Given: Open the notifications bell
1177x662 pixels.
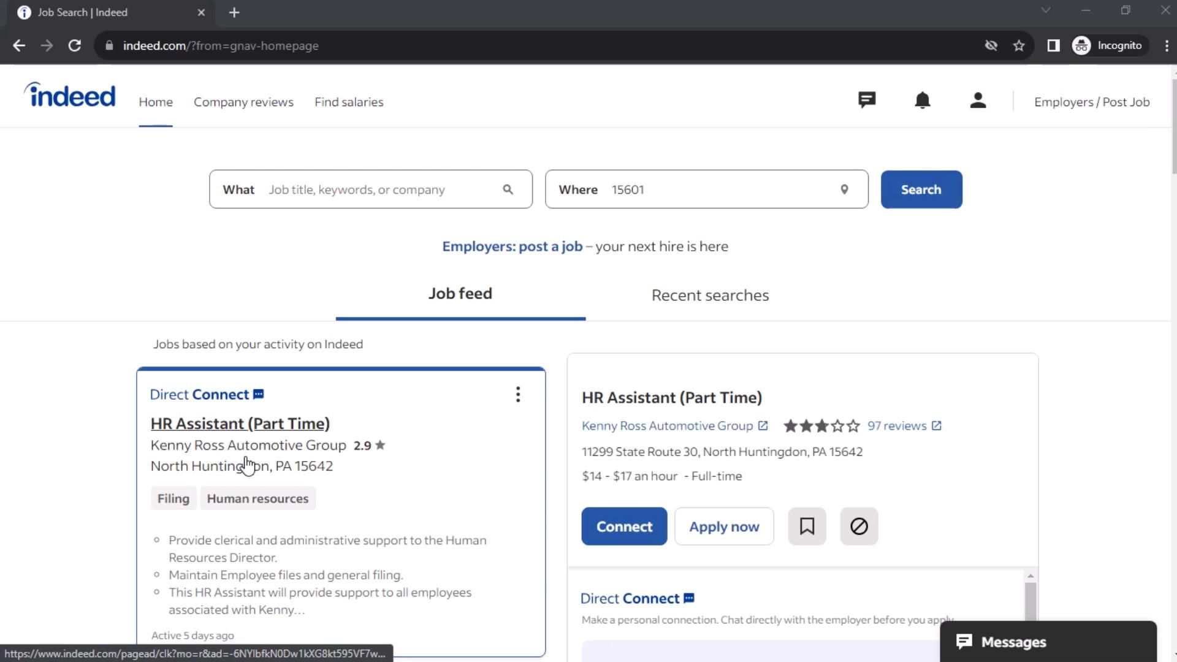Looking at the screenshot, I should 922,101.
